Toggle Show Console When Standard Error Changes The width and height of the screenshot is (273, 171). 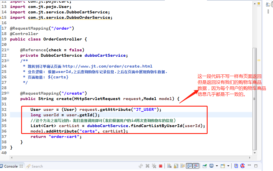click(x=196, y=166)
